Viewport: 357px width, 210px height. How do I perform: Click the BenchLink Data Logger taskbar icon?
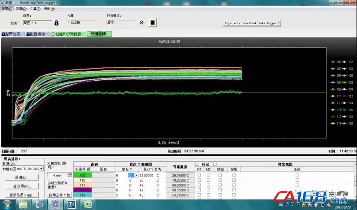[55, 204]
